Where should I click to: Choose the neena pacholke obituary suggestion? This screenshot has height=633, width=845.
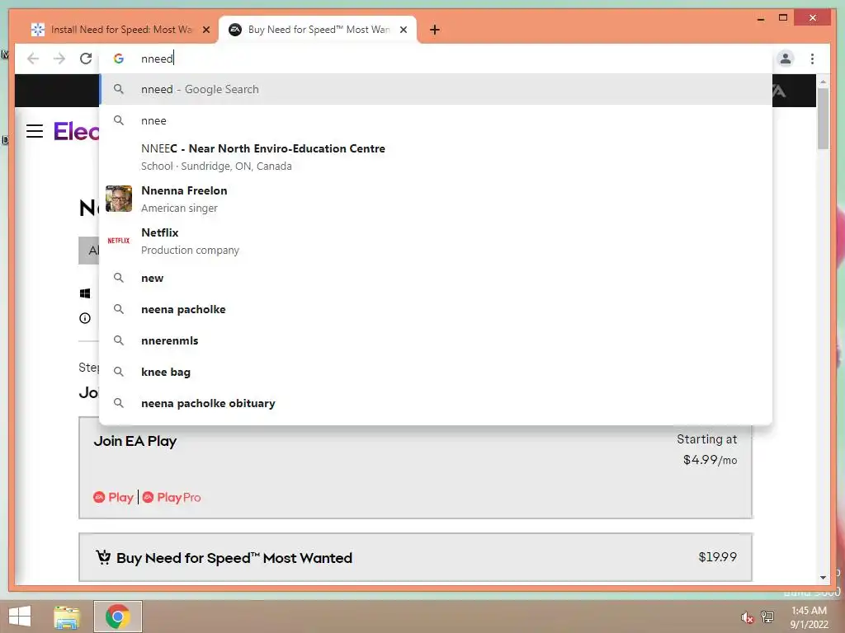pyautogui.click(x=436, y=403)
